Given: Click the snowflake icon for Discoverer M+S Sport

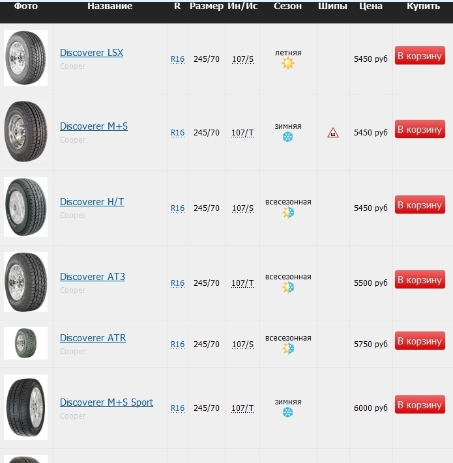Looking at the screenshot, I should [x=287, y=412].
